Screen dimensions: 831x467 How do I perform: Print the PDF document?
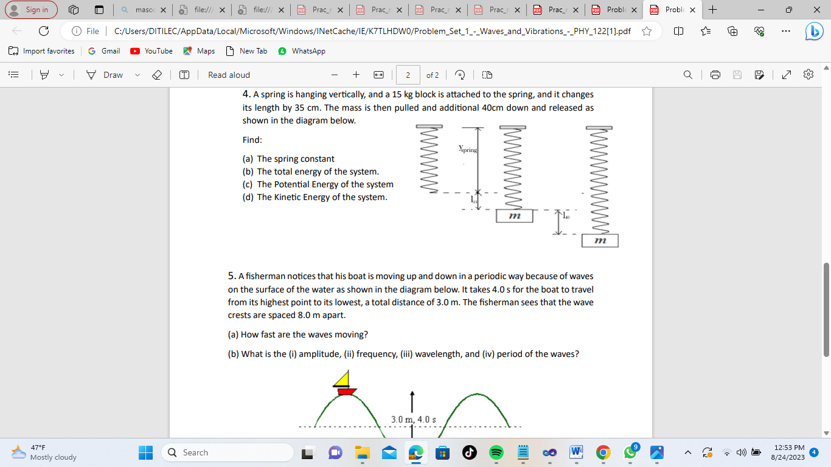click(x=715, y=75)
